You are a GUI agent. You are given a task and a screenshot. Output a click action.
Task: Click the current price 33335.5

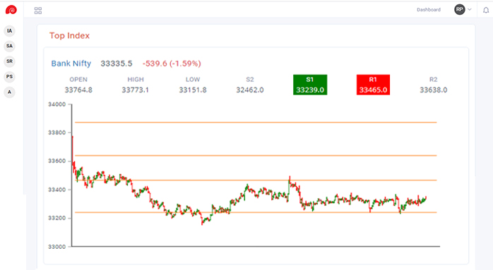(x=117, y=63)
